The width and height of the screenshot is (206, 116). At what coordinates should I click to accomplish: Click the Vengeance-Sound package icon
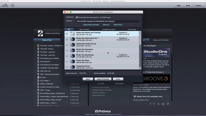pos(72,67)
